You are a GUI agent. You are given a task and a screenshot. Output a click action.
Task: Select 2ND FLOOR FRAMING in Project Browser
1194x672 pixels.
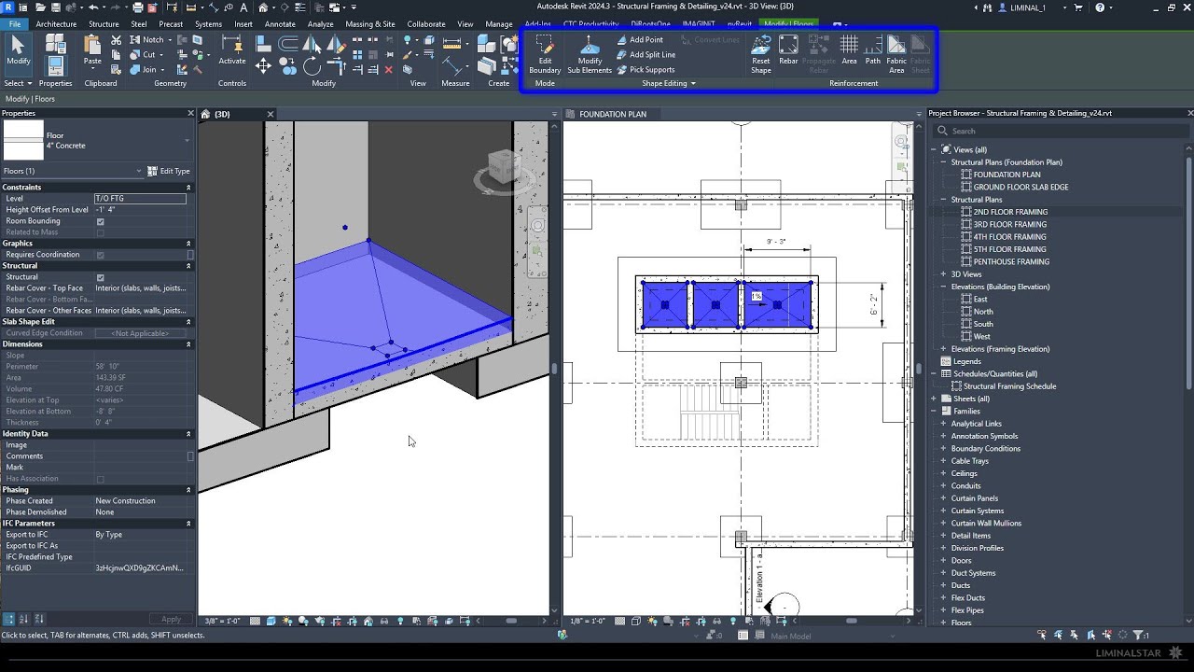coord(1010,212)
